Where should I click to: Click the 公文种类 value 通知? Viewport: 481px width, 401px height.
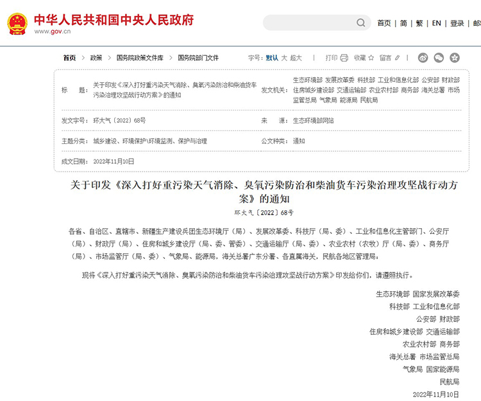(299, 141)
